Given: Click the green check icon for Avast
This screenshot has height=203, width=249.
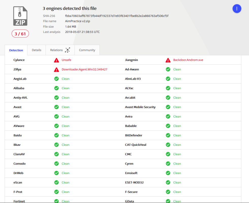Looking at the screenshot, I should (56, 107).
